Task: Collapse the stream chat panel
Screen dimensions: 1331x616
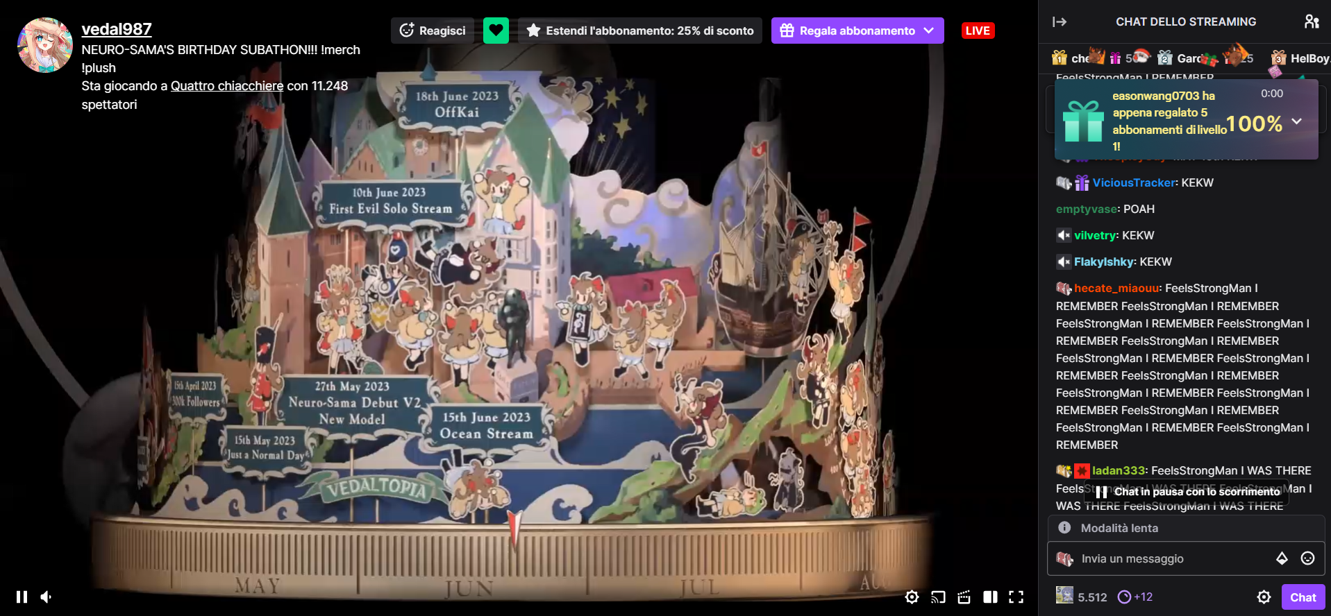Action: tap(1060, 22)
